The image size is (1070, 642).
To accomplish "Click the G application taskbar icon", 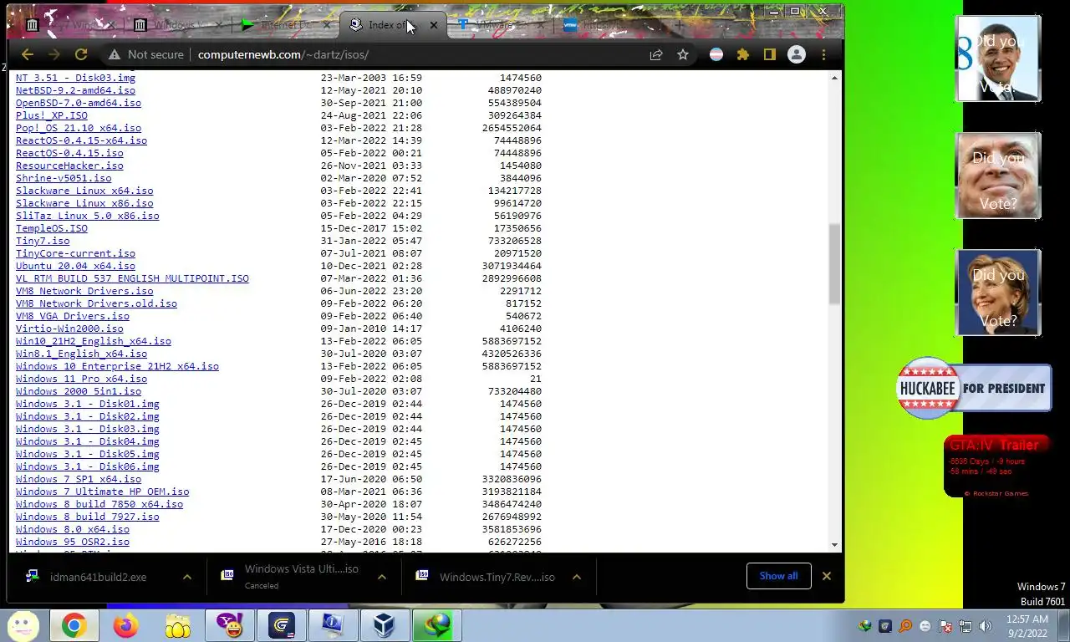I will point(282,626).
